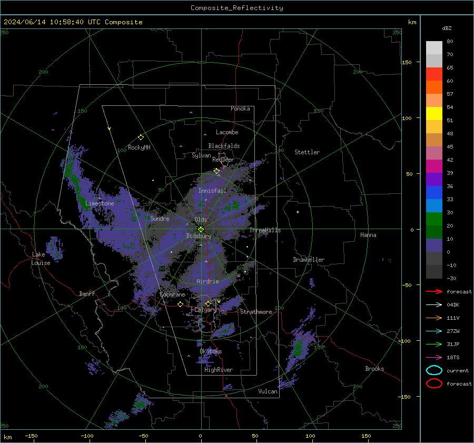Click the cyan current ellipse legend icon
474x443 pixels.
pyautogui.click(x=434, y=370)
